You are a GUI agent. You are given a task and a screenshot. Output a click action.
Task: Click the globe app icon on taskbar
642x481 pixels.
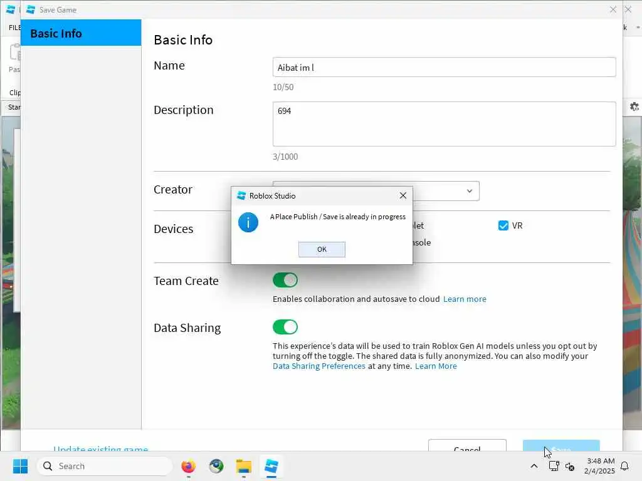pos(216,466)
